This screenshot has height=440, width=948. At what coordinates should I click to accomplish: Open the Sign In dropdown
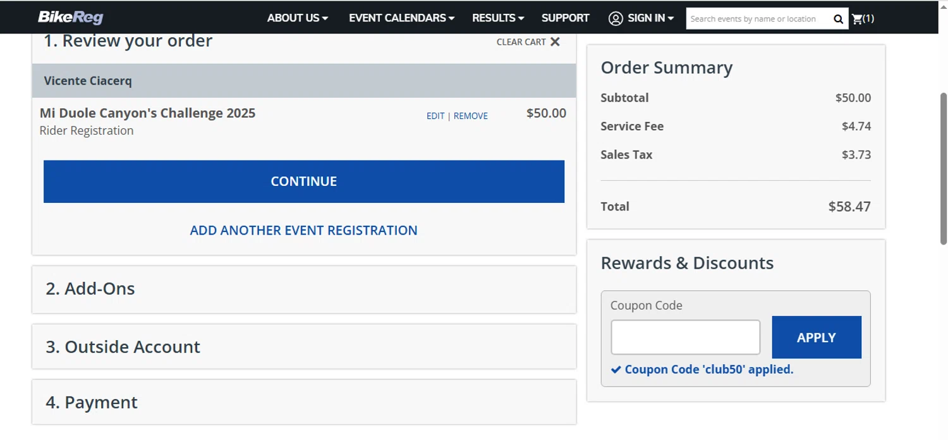point(650,18)
